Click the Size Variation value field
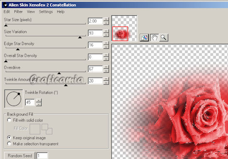The width and height of the screenshot is (228, 159). (95, 33)
